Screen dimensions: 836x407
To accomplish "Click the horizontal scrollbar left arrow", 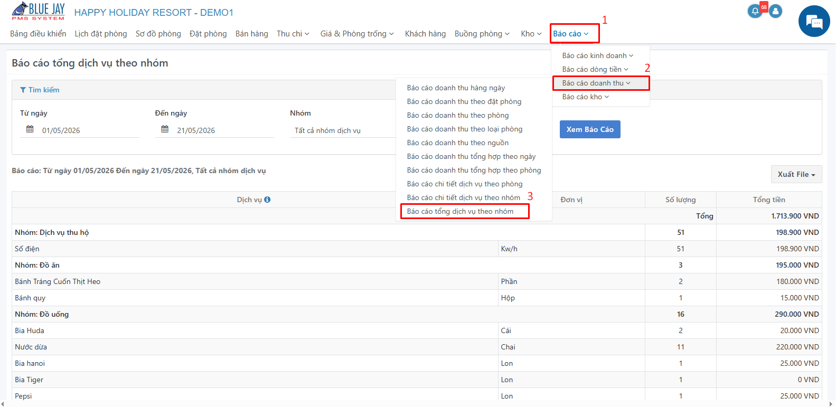I will [x=3, y=404].
